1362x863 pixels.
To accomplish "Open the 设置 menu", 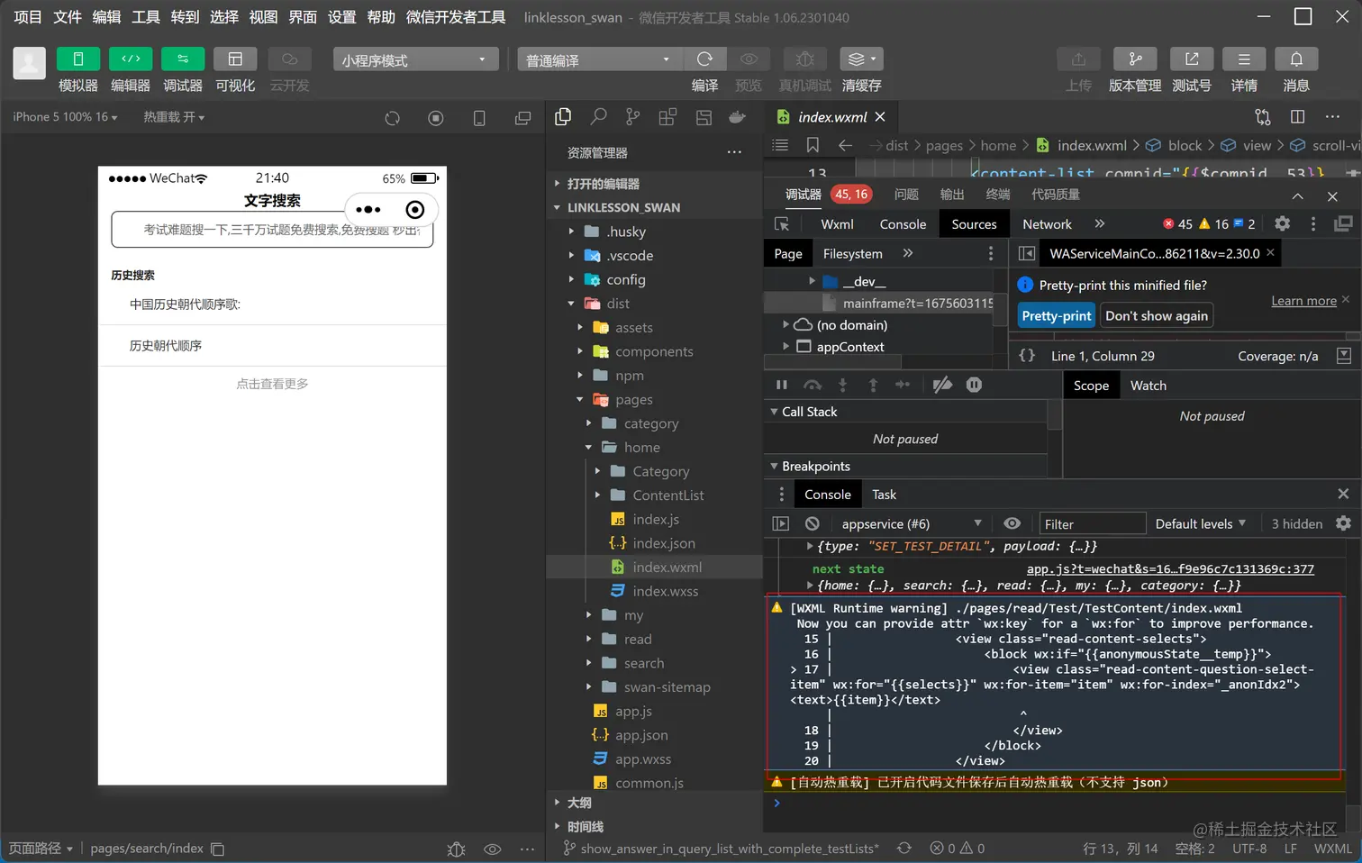I will [x=341, y=17].
